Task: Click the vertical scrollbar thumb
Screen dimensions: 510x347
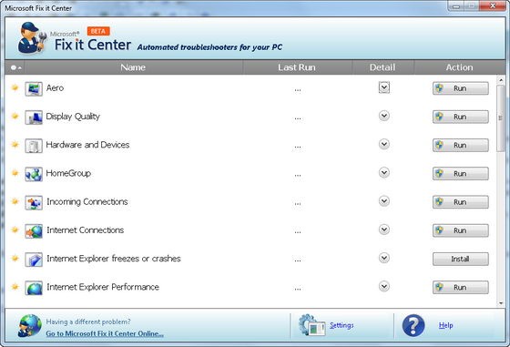Action: [501, 118]
